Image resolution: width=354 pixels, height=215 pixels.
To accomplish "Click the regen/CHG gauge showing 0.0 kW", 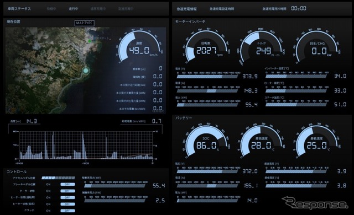I will click(x=317, y=46).
